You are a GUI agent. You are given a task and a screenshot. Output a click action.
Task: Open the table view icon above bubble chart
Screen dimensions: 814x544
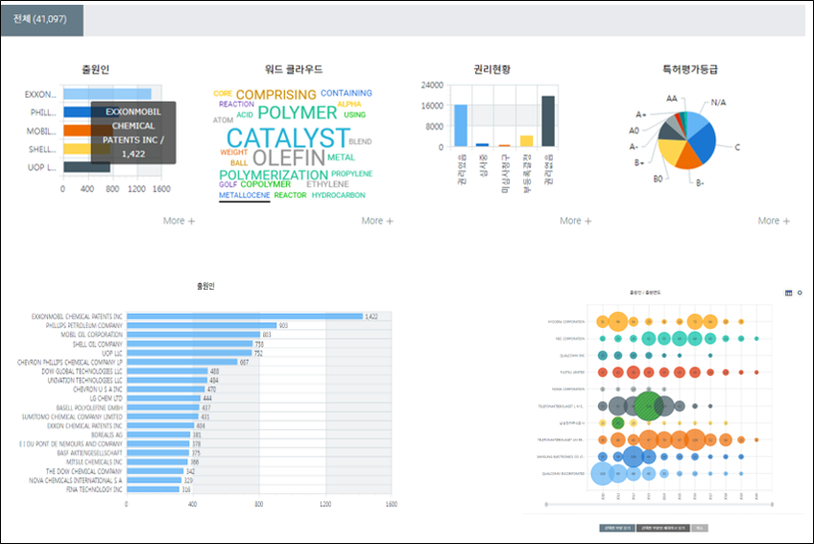[x=788, y=292]
